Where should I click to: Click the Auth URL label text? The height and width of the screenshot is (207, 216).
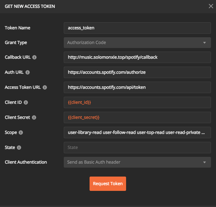point(14,72)
